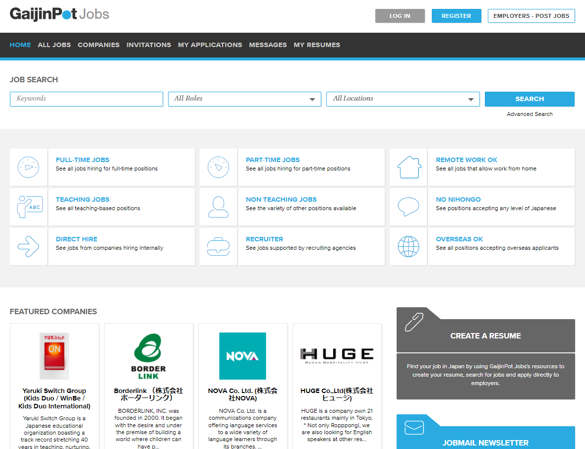585x449 pixels.
Task: Click the Jobmail Newsletter heading
Action: pyautogui.click(x=485, y=443)
